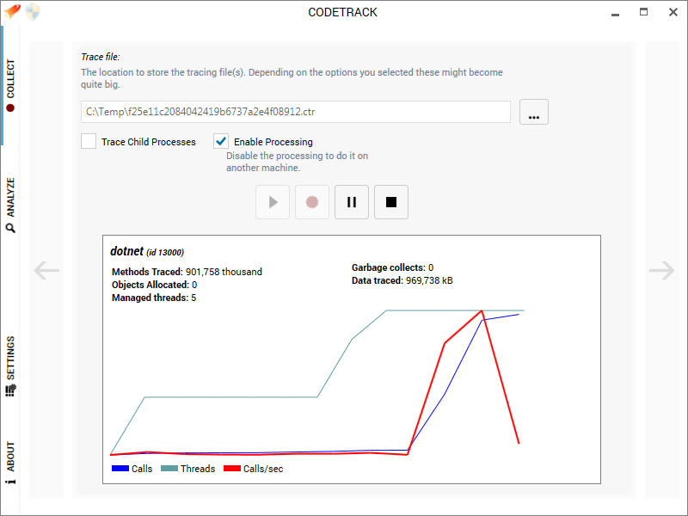Browse for trace file with ellipsis button
This screenshot has width=688, height=516.
click(533, 112)
